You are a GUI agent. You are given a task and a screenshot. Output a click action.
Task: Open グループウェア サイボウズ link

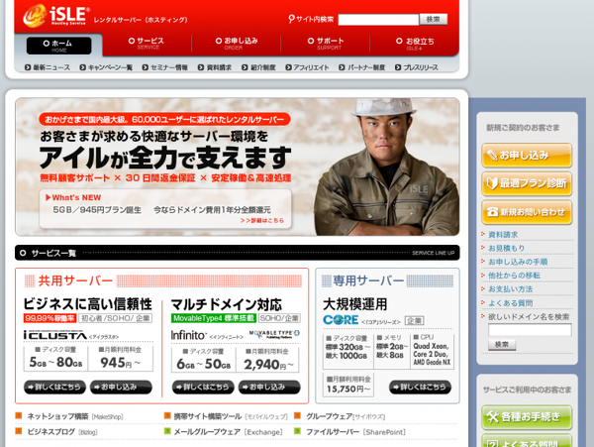(346, 416)
